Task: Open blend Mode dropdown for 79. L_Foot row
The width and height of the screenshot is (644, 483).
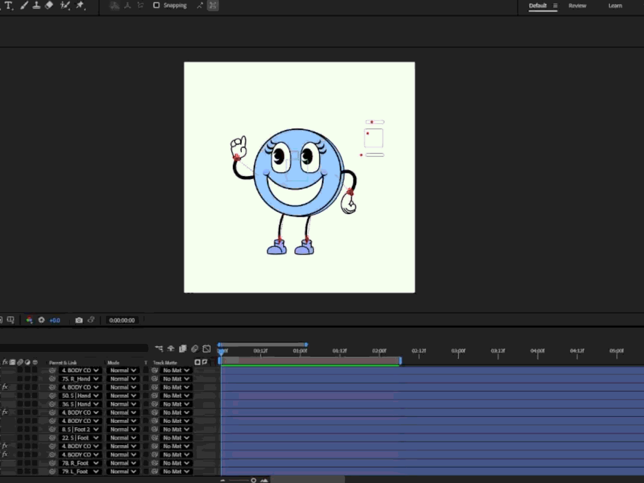Action: 123,471
